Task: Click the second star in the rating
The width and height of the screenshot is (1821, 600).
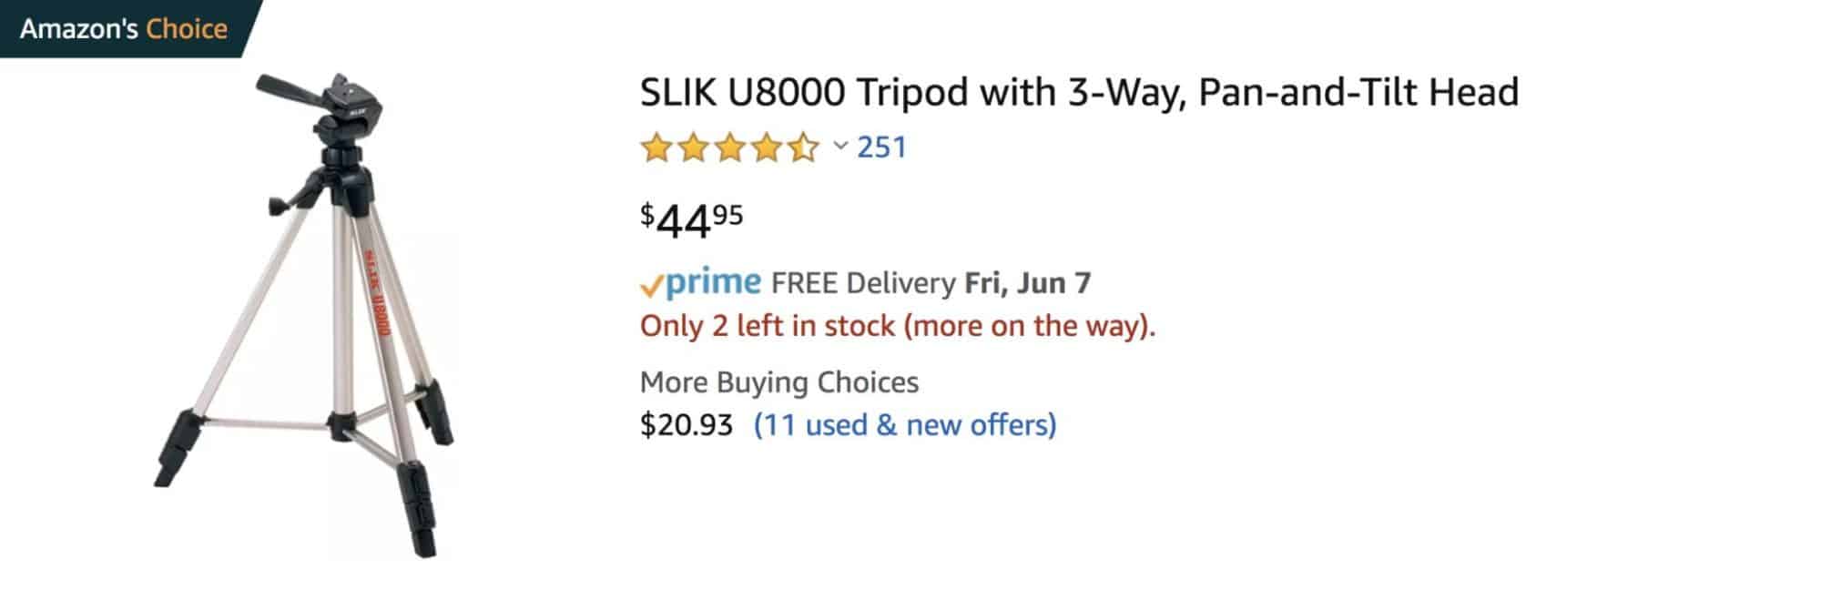Action: (695, 147)
